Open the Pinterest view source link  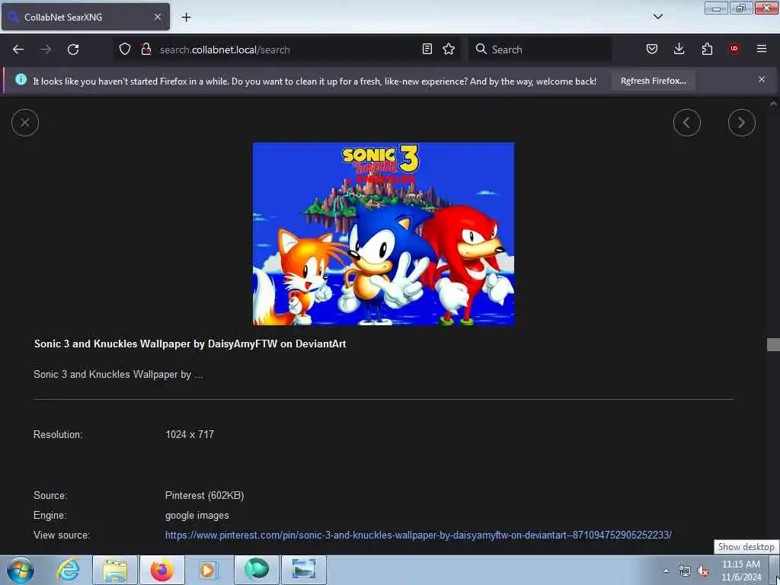coord(418,535)
